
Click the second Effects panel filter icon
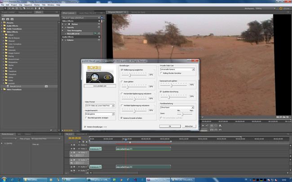pos(8,19)
